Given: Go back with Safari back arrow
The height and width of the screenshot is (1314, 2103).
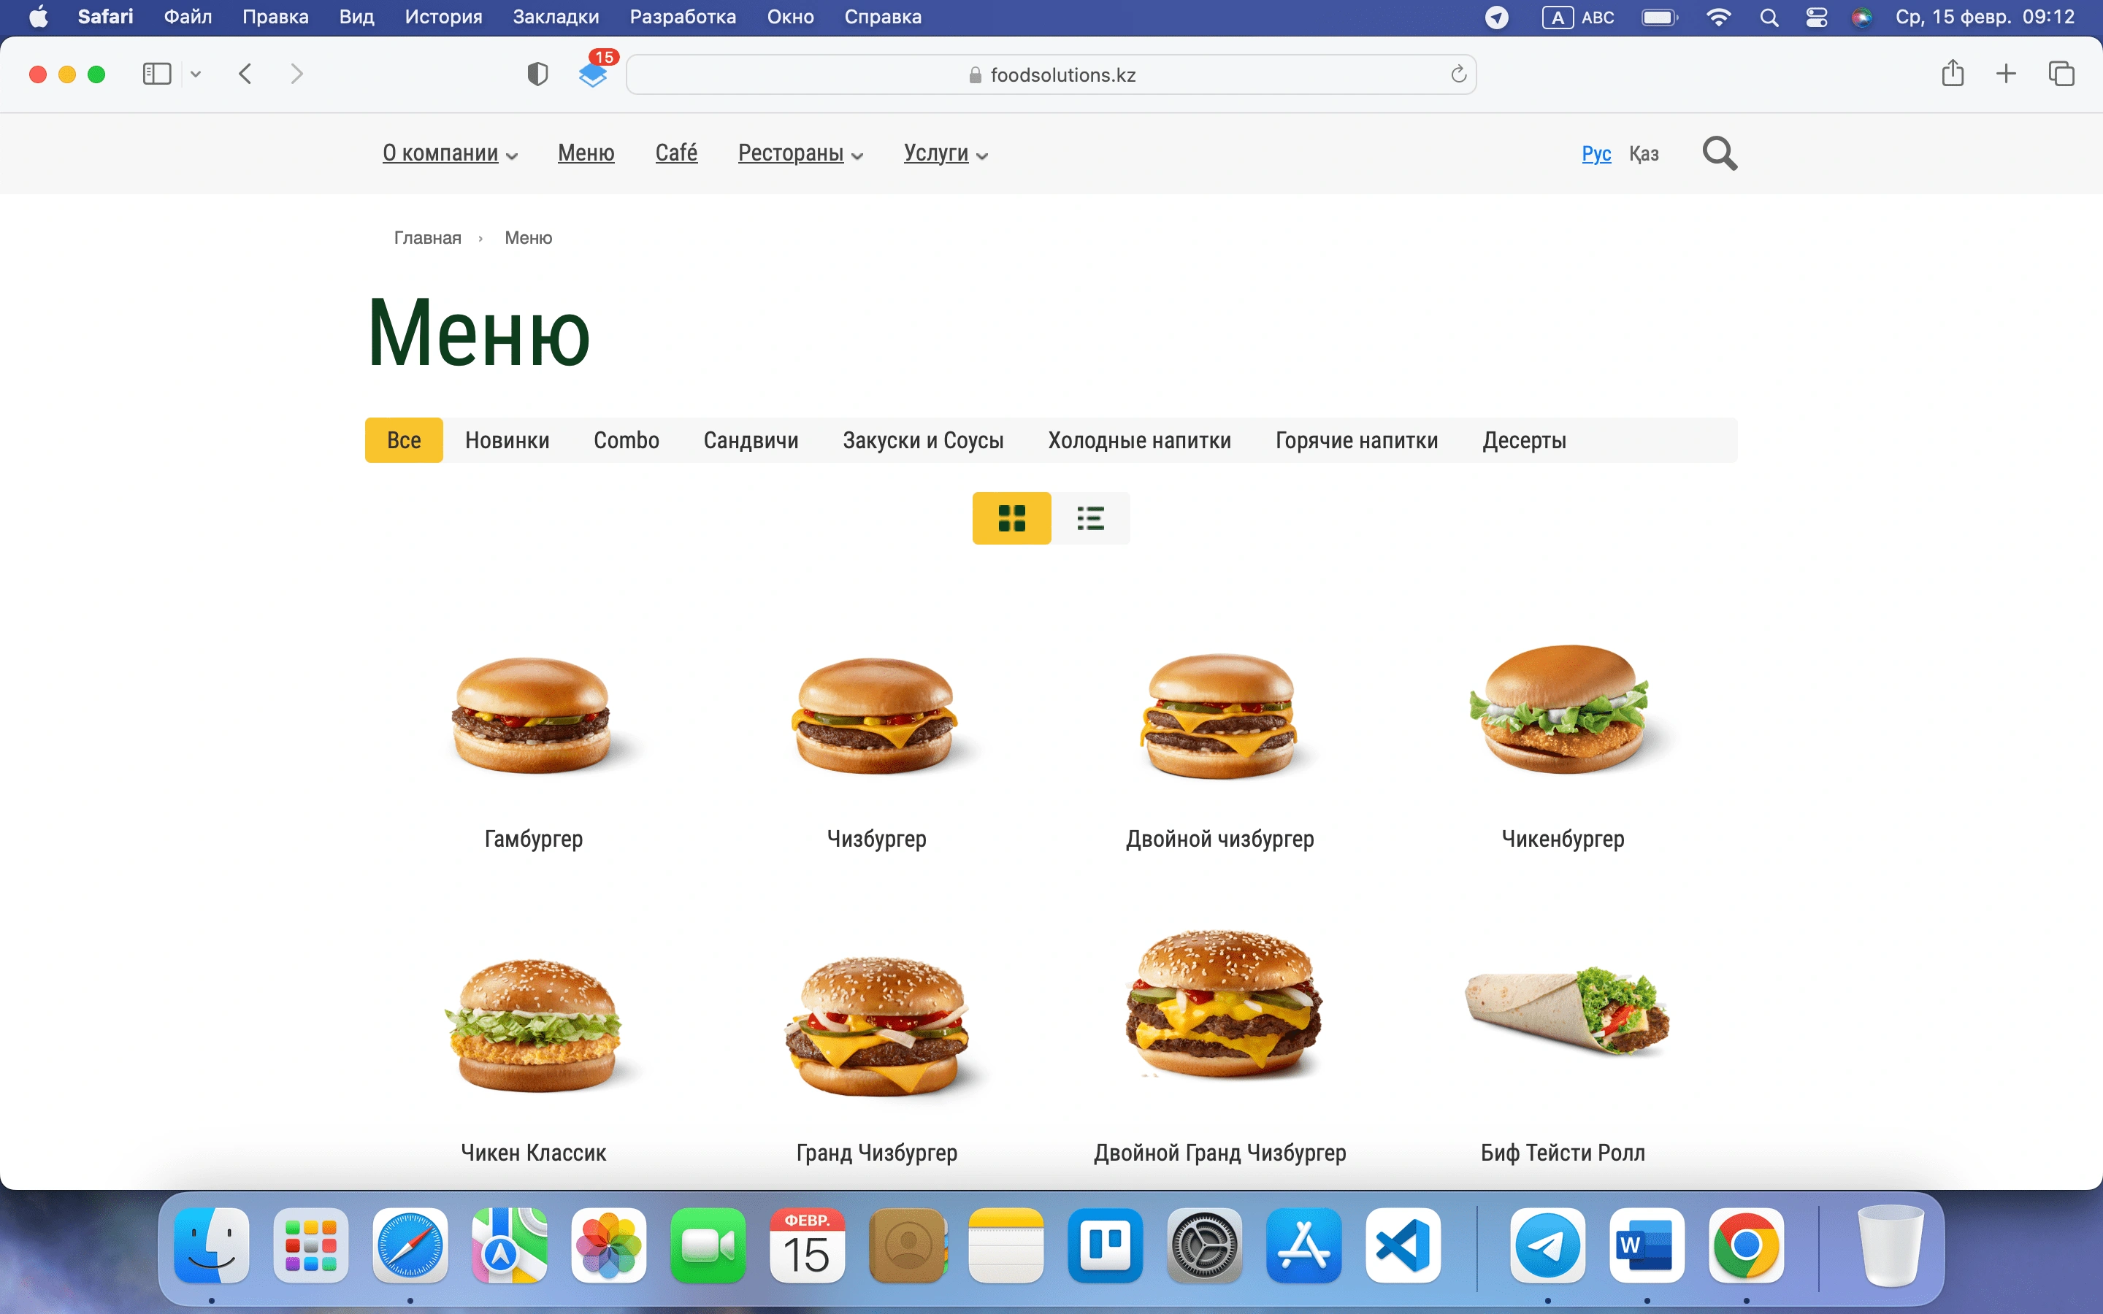Looking at the screenshot, I should [x=245, y=74].
